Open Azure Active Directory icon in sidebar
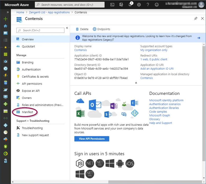This screenshot has width=206, height=184. tap(6, 125)
